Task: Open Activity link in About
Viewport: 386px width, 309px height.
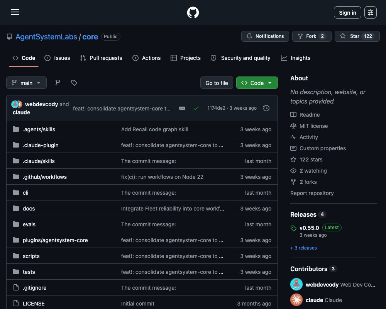Action: (x=304, y=137)
